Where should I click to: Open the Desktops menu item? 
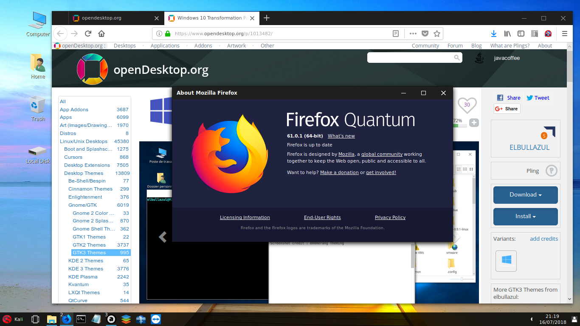tap(125, 46)
